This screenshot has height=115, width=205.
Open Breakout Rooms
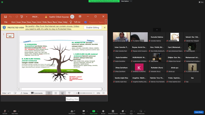click(113, 112)
